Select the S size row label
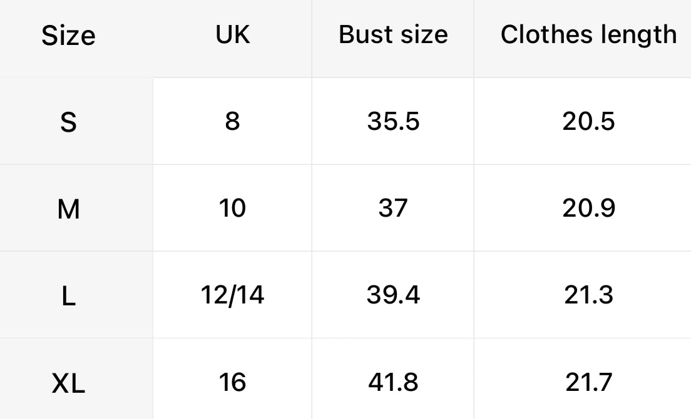This screenshot has height=419, width=691. pyautogui.click(x=68, y=122)
